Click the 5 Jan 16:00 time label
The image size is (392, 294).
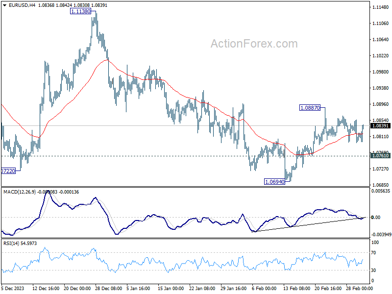coord(138,288)
